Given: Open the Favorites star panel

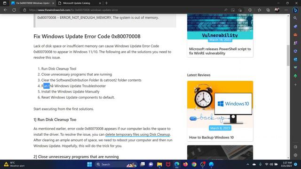Looking at the screenshot, I should pyautogui.click(x=259, y=10).
